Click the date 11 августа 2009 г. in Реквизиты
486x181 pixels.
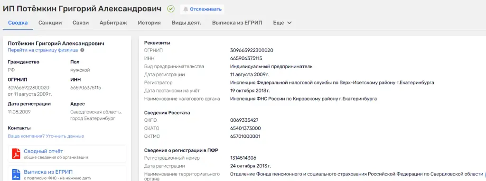[250, 74]
